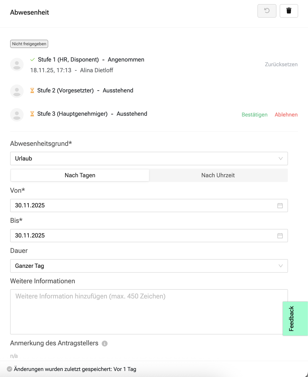This screenshot has height=377, width=308.
Task: Click the Stufe 1 approver avatar
Action: (17, 64)
